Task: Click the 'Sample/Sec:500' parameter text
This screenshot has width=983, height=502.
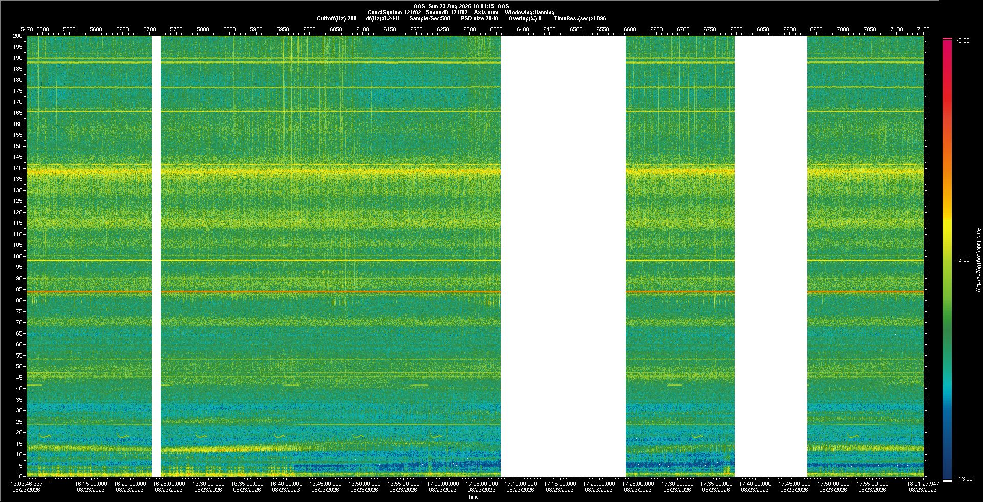Action: [x=429, y=18]
